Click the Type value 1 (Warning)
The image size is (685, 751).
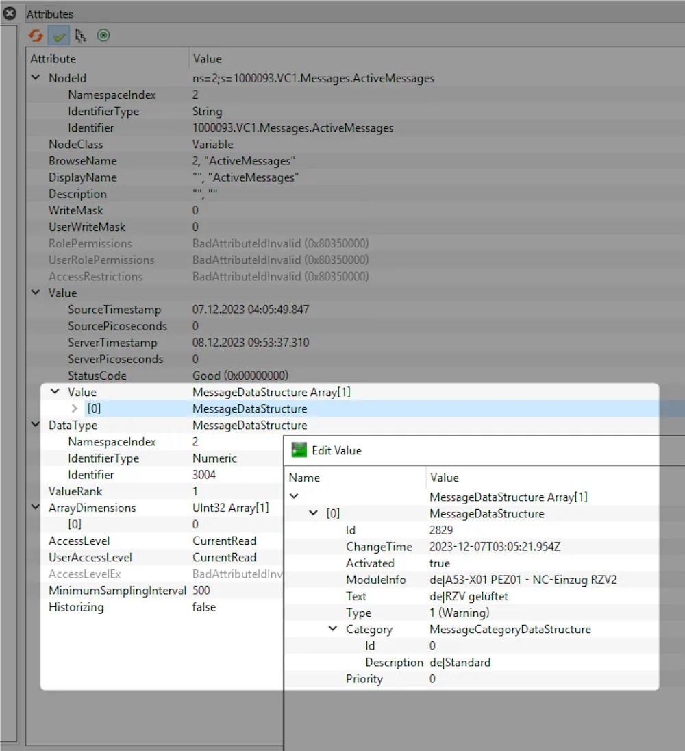459,613
